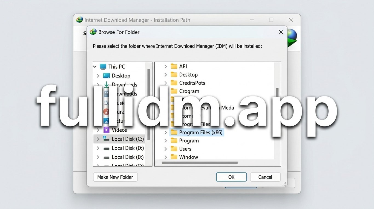The height and width of the screenshot is (209, 374).
Task: Select the Local Disk (C:) drive icon
Action: click(107, 139)
